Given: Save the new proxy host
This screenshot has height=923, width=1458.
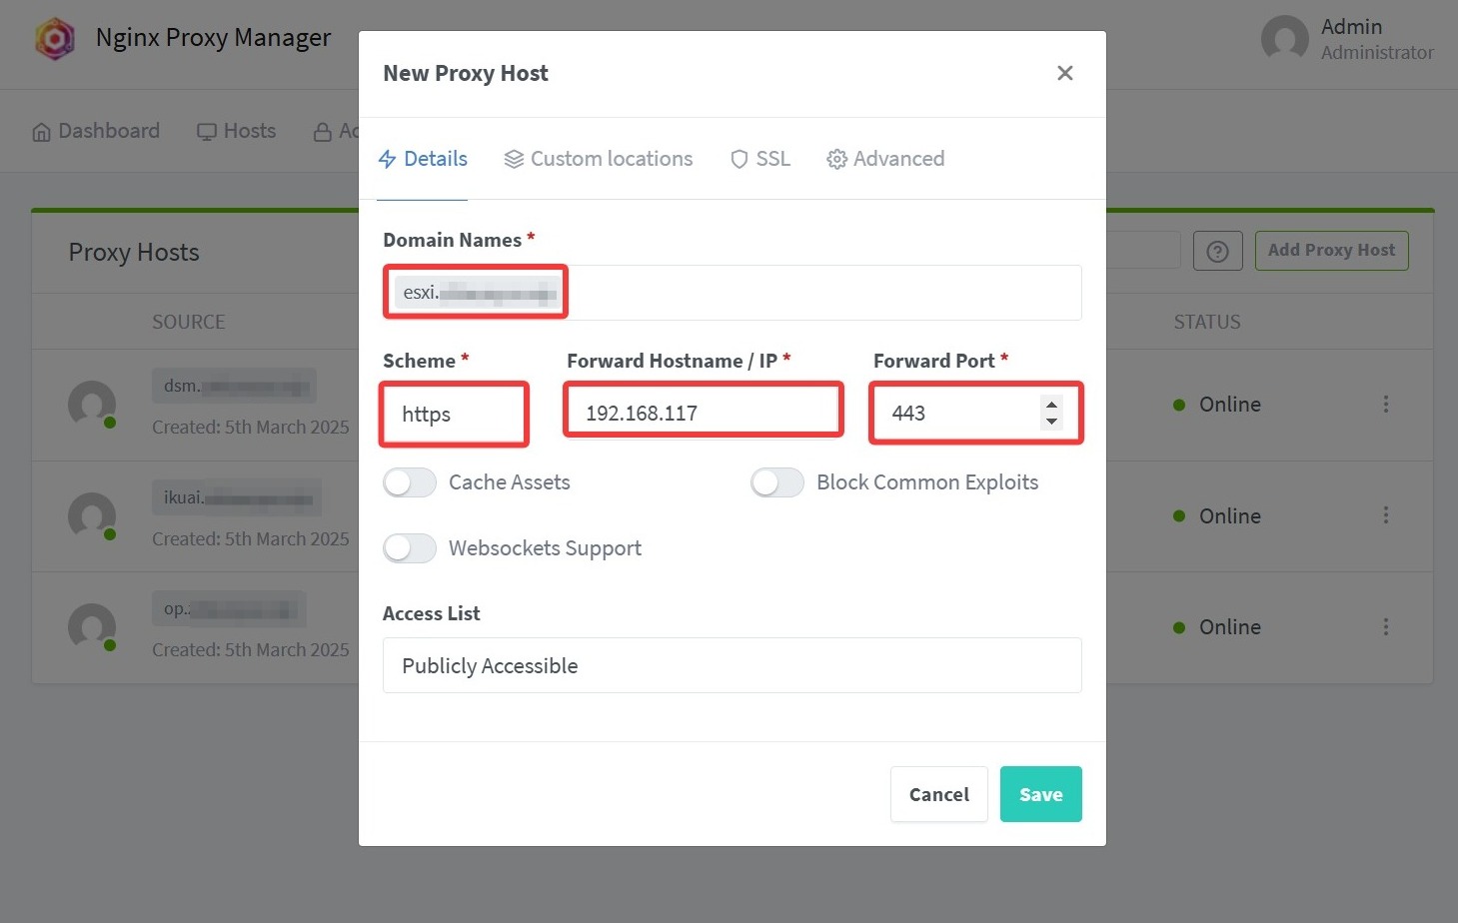Looking at the screenshot, I should tap(1040, 794).
